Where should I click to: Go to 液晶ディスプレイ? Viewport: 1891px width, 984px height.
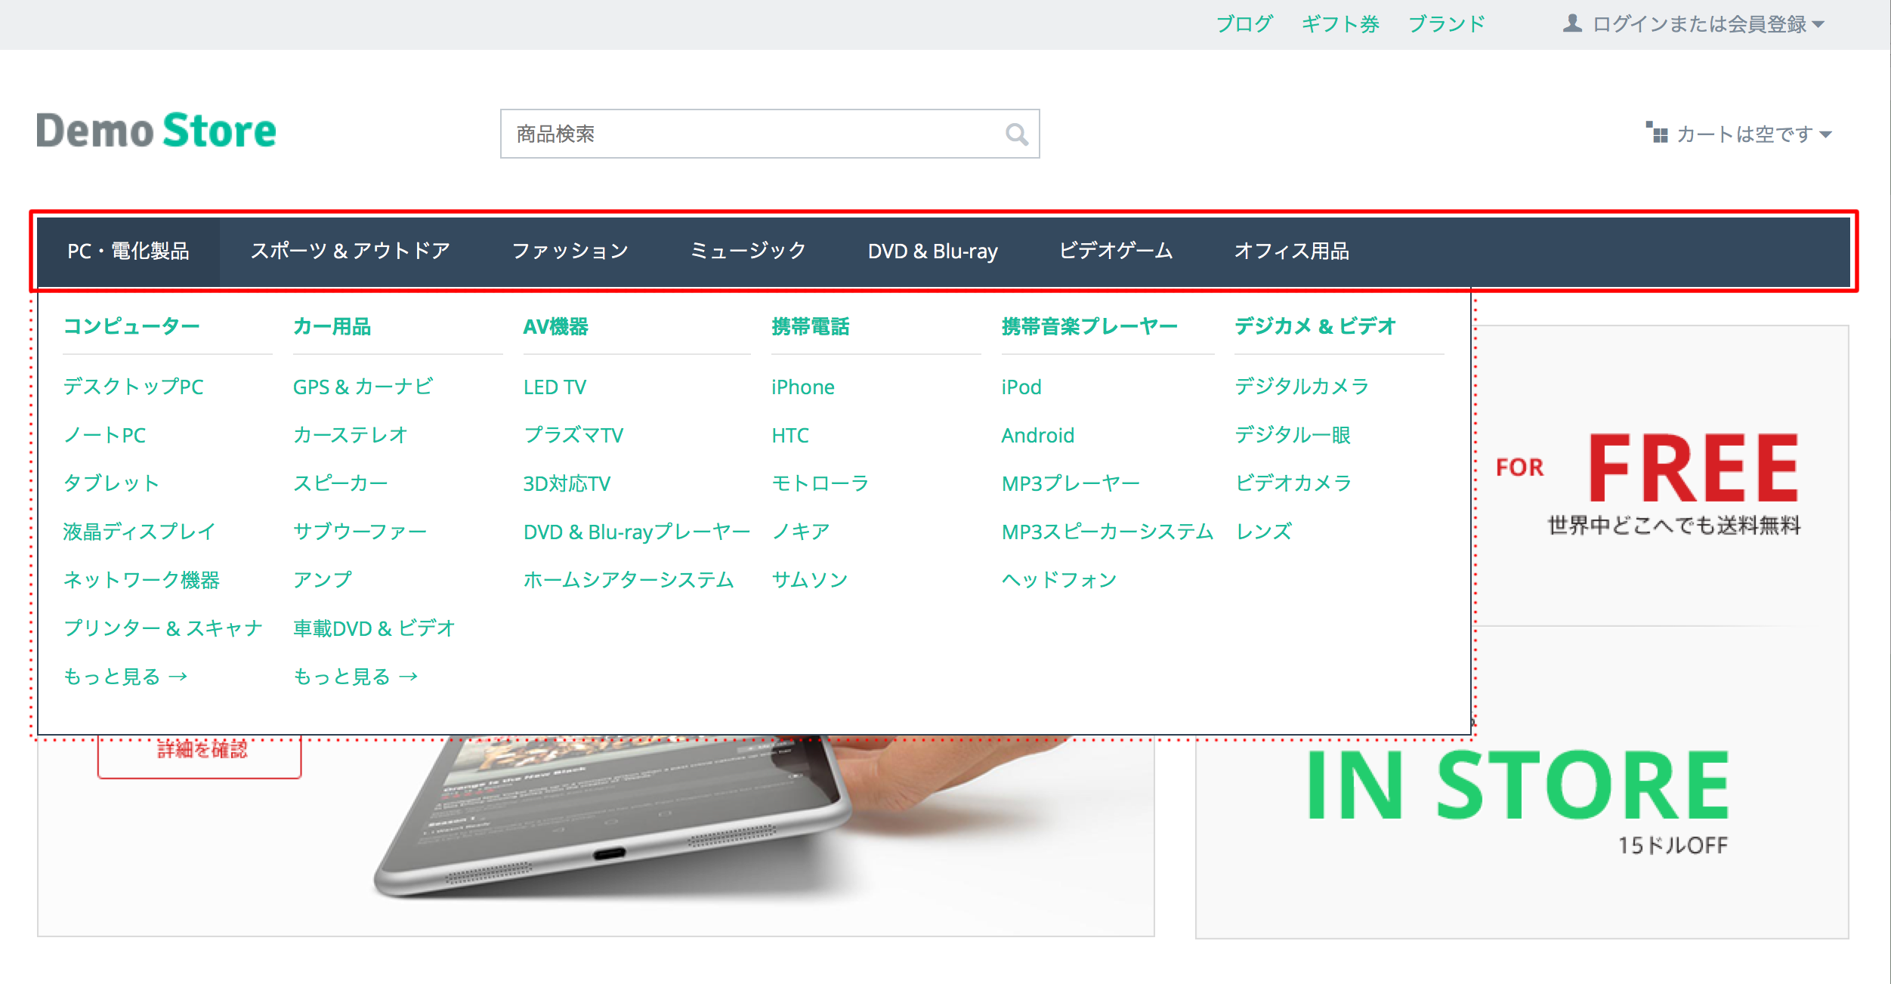(x=140, y=532)
